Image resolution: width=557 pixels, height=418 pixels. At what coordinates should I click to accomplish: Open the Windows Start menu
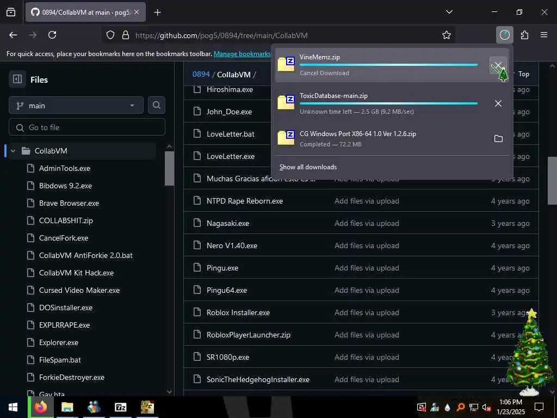(13, 407)
